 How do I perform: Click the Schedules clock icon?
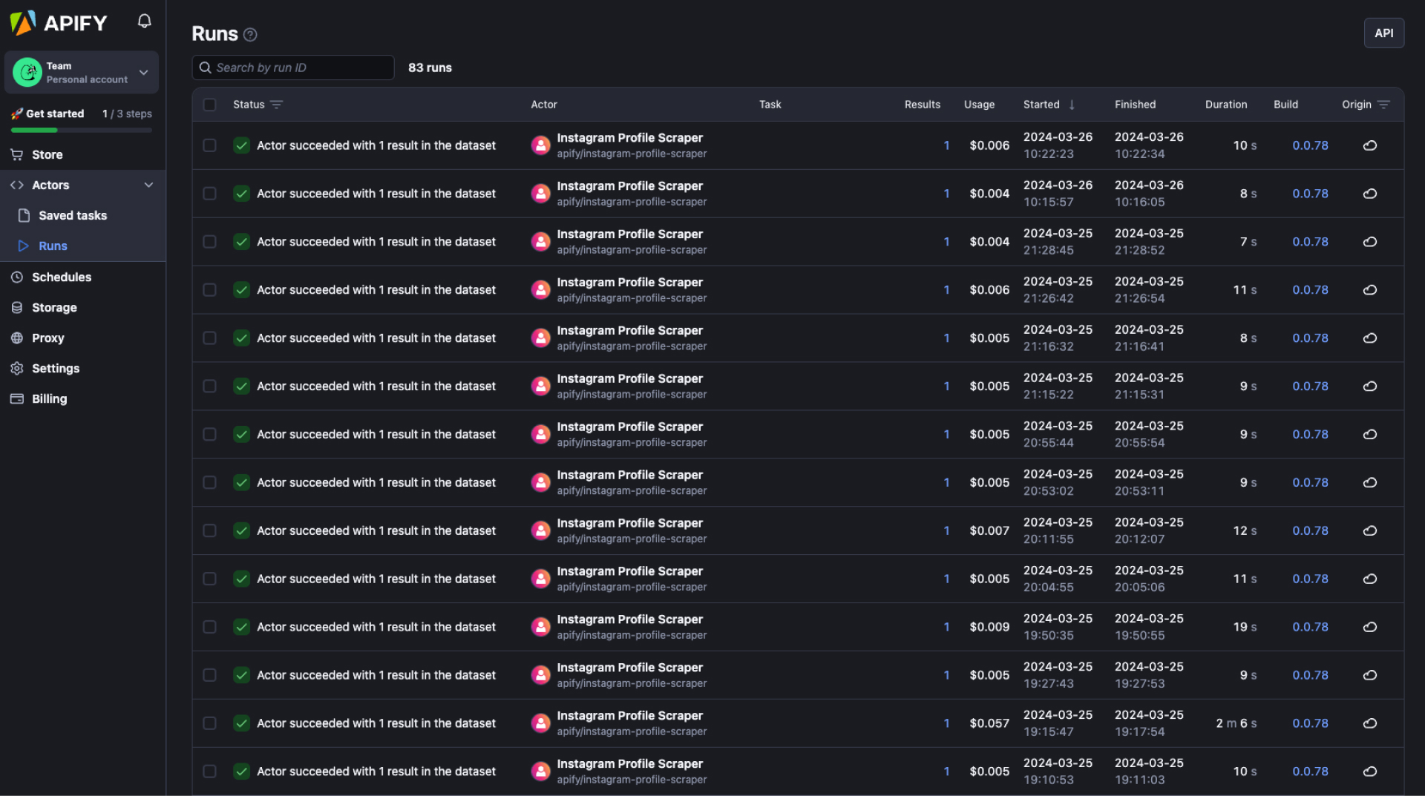point(17,277)
